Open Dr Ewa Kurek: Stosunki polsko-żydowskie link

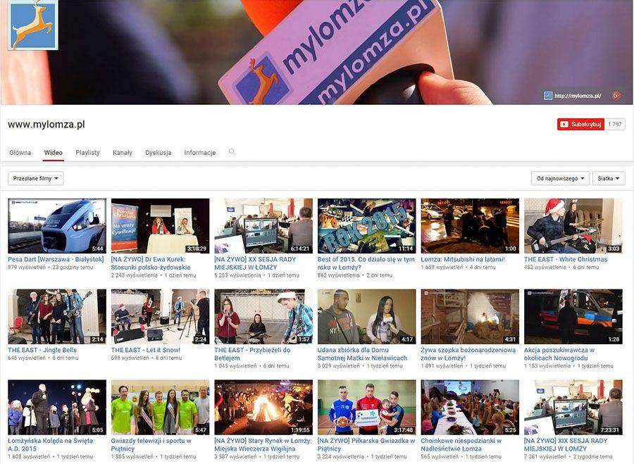click(x=151, y=263)
